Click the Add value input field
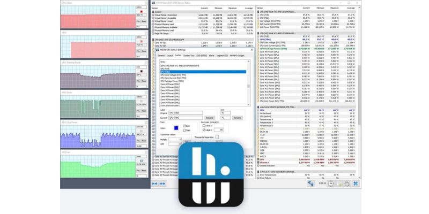The width and height of the screenshot is (429, 214). tap(175, 144)
